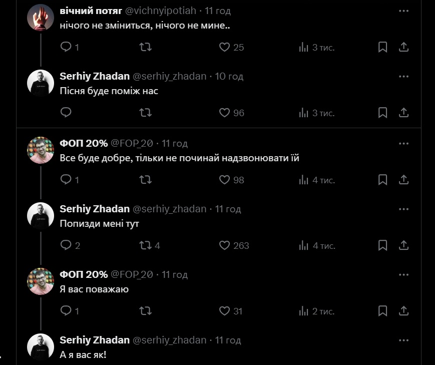Open more options on 'Все буде добре' tweet
The image size is (435, 365).
click(x=404, y=143)
